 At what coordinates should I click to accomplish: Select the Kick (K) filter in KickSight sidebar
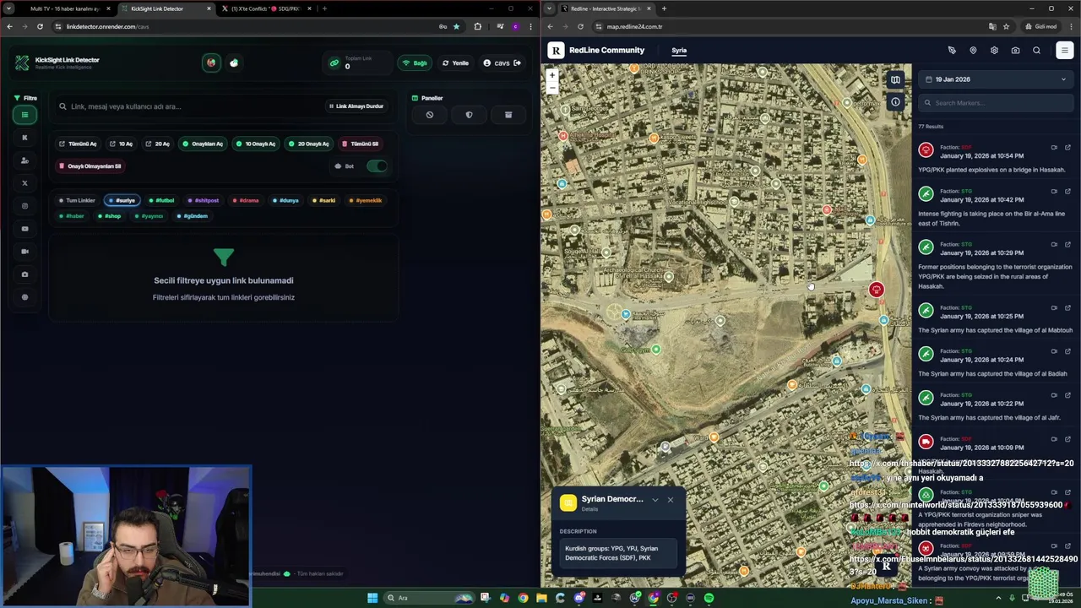[24, 138]
